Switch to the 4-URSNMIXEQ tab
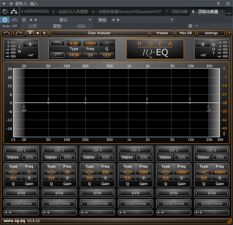Image resolution: width=233 pixels, height=225 pixels. pyautogui.click(x=34, y=12)
